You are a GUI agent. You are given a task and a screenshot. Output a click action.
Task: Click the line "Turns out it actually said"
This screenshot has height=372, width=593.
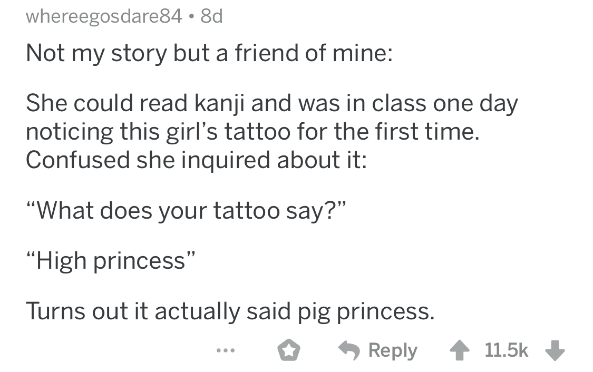230,312
